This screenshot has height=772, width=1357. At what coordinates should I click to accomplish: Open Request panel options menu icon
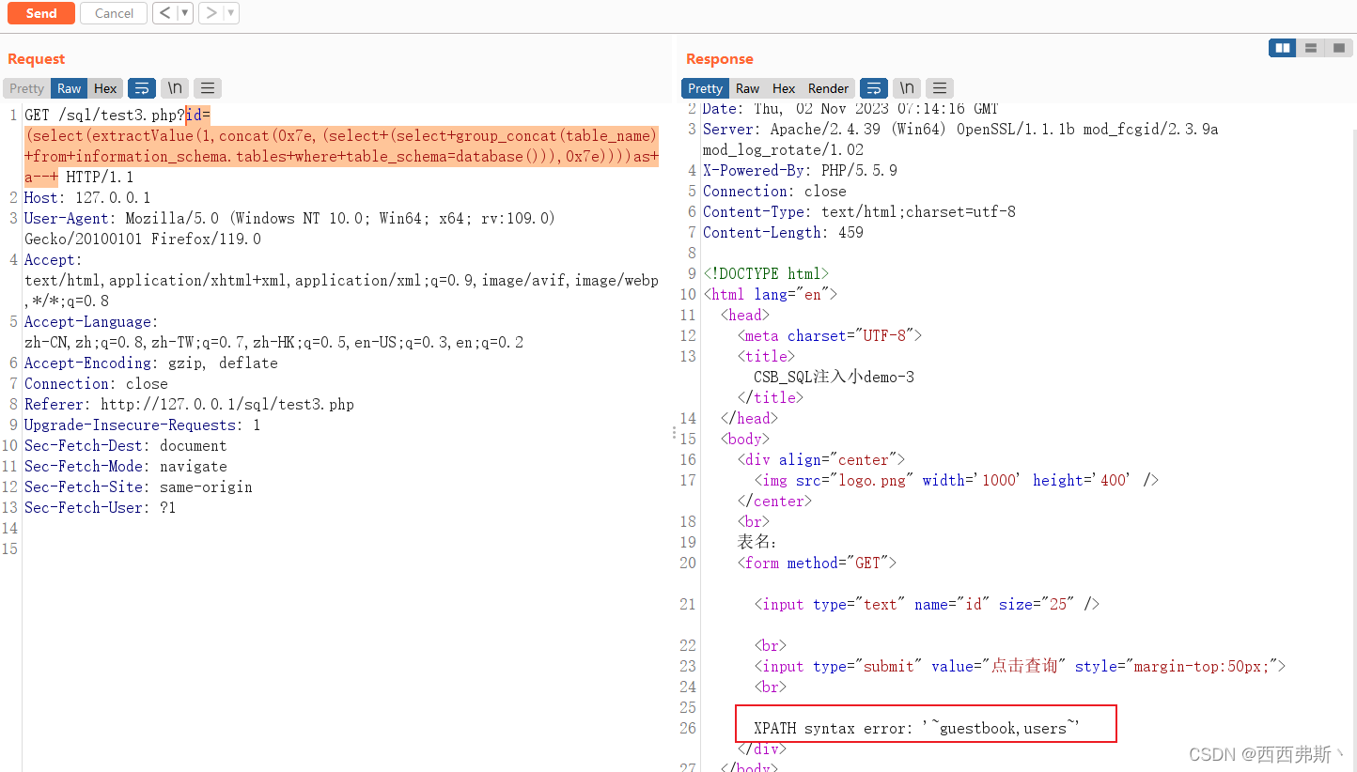coord(208,88)
